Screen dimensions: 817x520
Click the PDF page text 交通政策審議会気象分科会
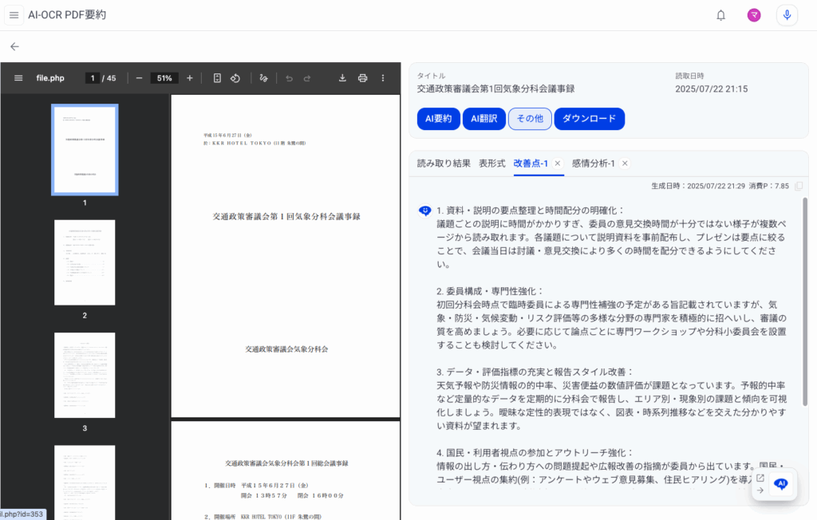(286, 349)
